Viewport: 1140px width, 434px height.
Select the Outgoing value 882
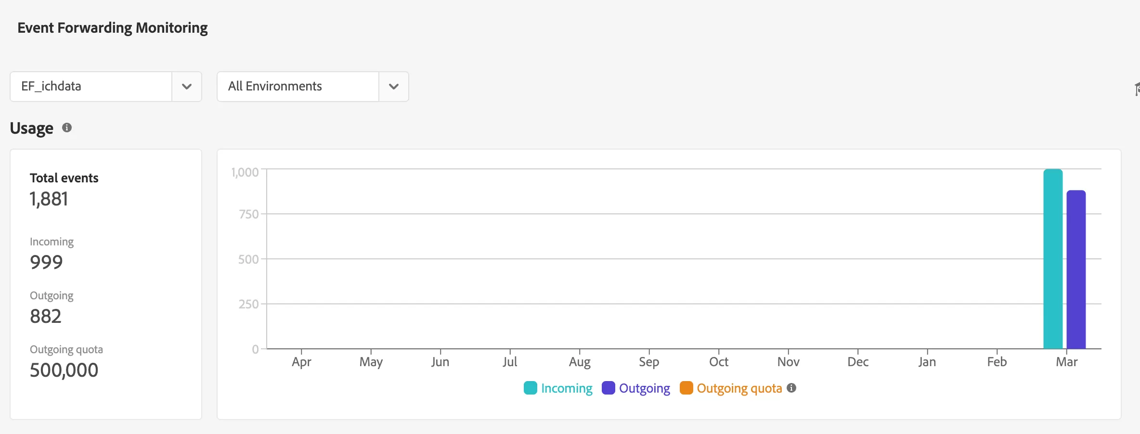click(x=46, y=316)
